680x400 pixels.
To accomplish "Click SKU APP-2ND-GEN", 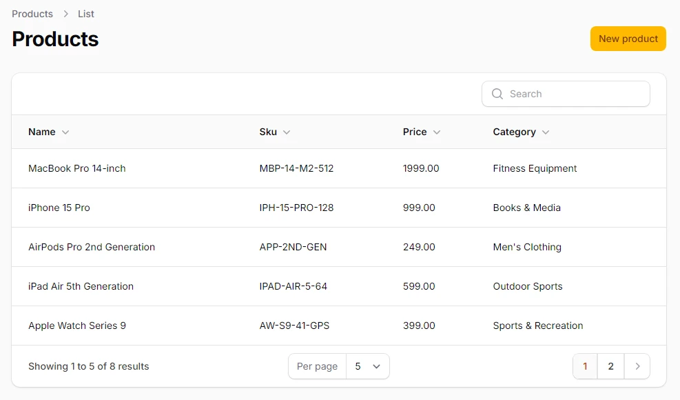I will pos(293,247).
